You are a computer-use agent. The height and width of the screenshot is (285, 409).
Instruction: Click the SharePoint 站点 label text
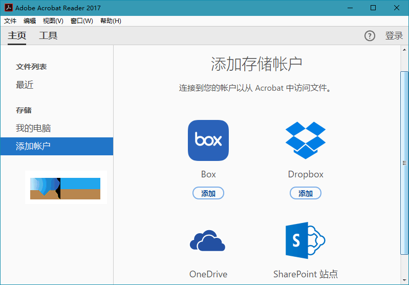click(306, 274)
